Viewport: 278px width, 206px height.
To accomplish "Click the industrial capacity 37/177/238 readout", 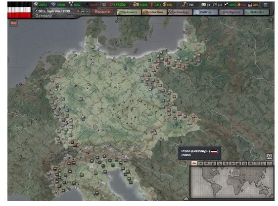I will (x=117, y=4).
